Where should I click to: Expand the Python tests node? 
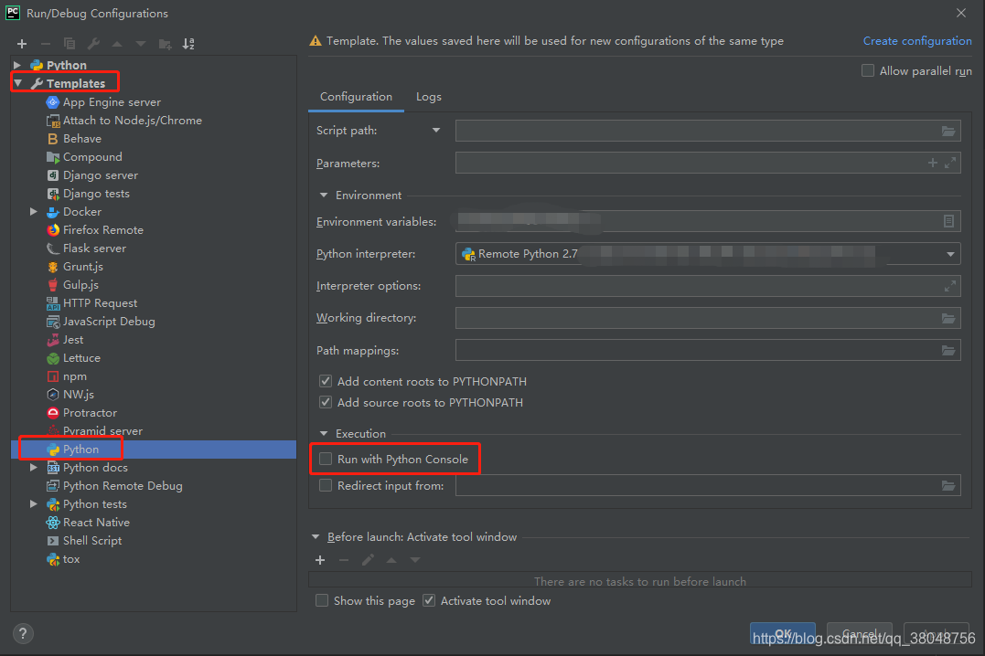(34, 504)
